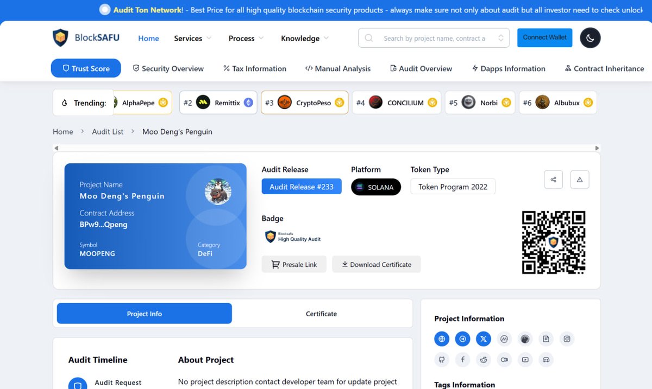Open the GitHub link icon
Image resolution: width=652 pixels, height=389 pixels.
(442, 360)
